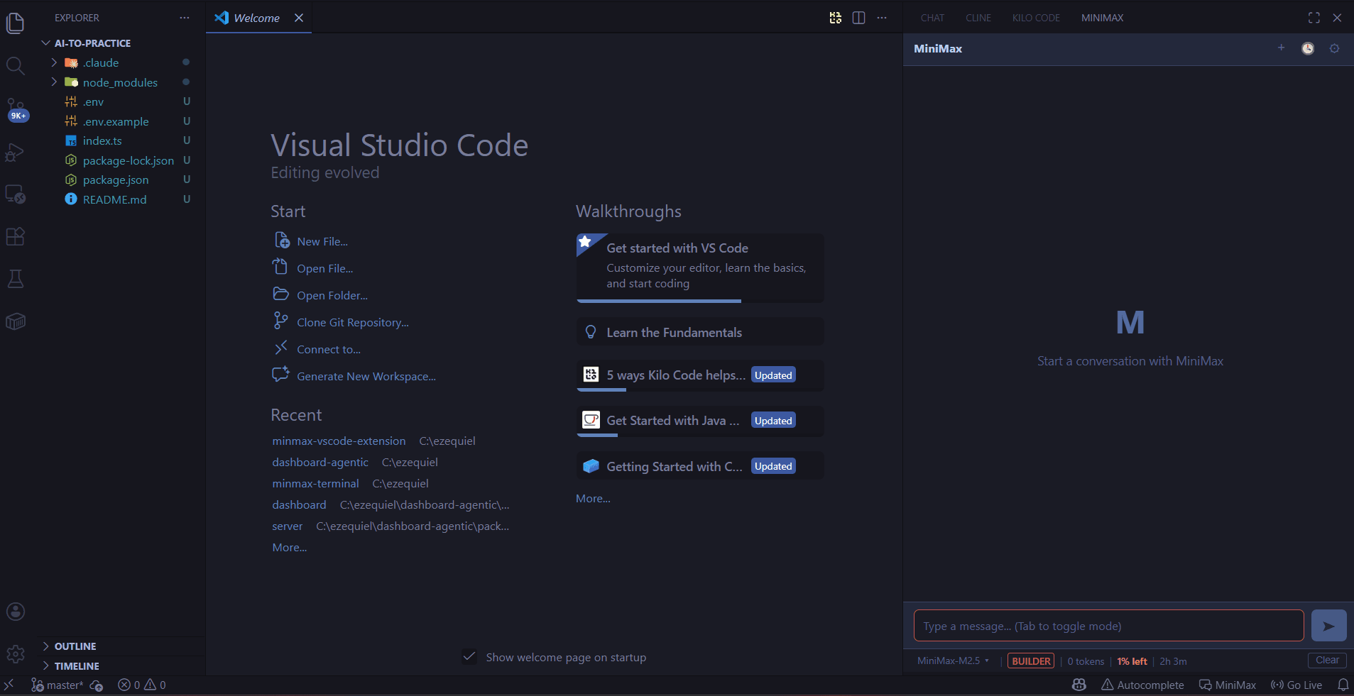Open the Manage settings gear
1354x696 pixels.
pos(16,653)
